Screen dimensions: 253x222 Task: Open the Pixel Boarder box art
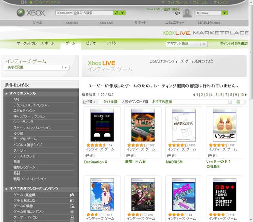point(184,195)
